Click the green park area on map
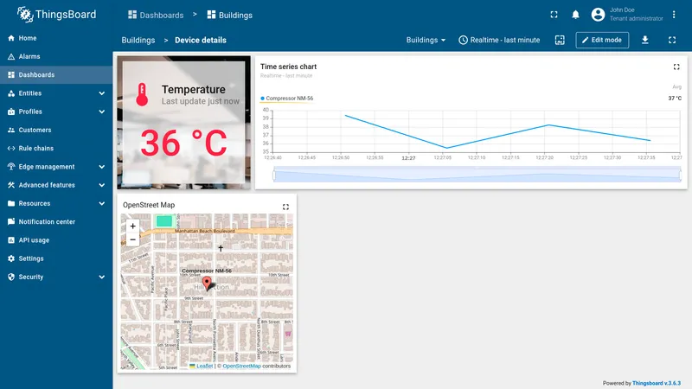This screenshot has height=389, width=692. coord(164,221)
